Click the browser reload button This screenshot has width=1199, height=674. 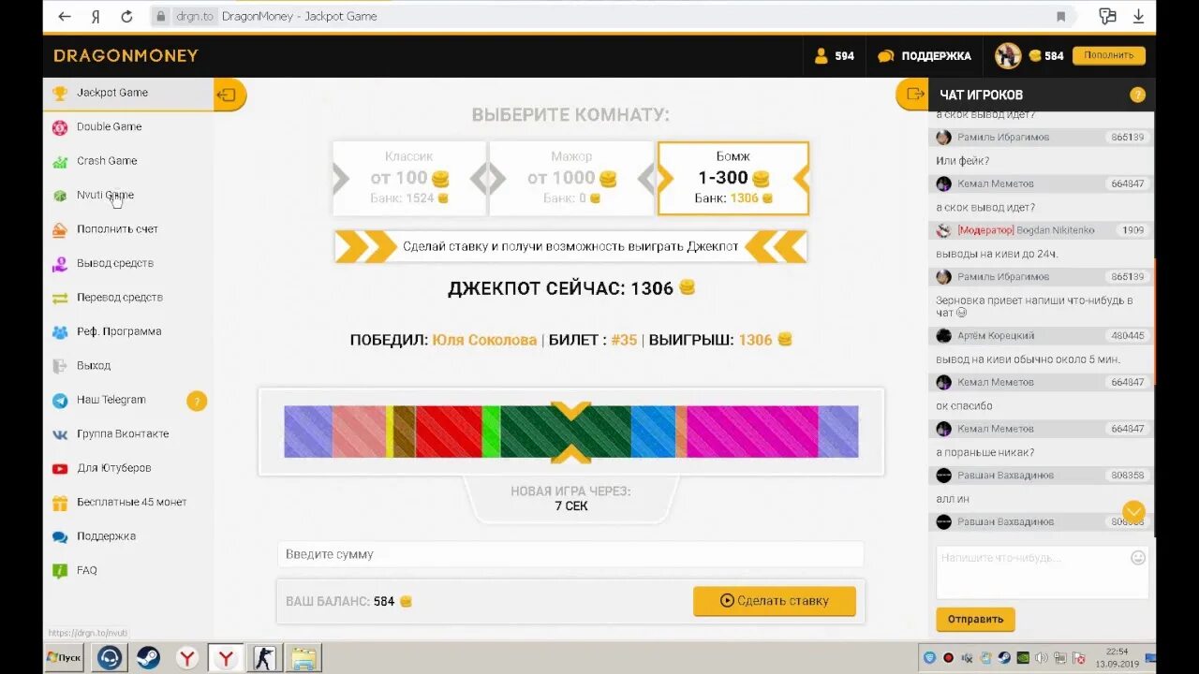(x=127, y=17)
